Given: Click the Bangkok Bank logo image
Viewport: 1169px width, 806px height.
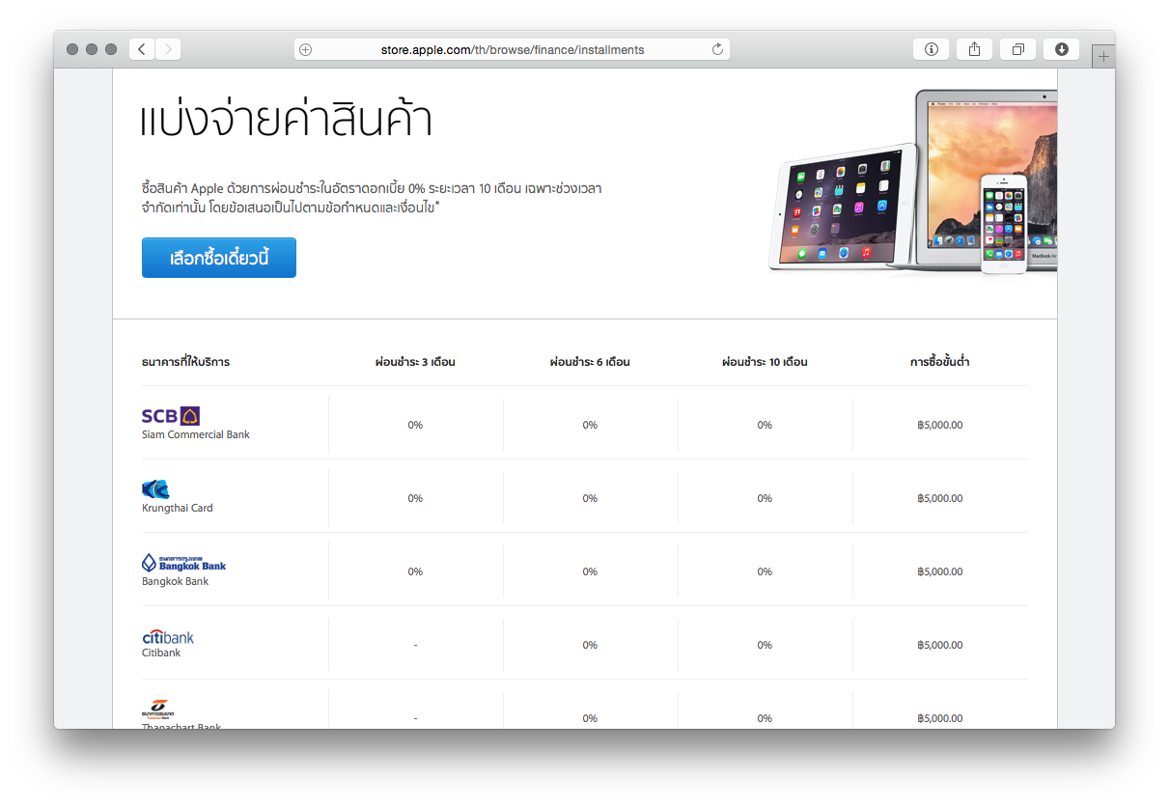Looking at the screenshot, I should point(184,563).
